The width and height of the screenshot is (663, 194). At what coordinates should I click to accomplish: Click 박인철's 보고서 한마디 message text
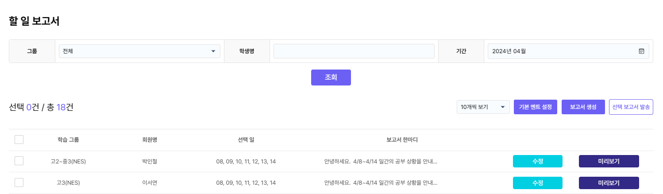click(x=381, y=161)
